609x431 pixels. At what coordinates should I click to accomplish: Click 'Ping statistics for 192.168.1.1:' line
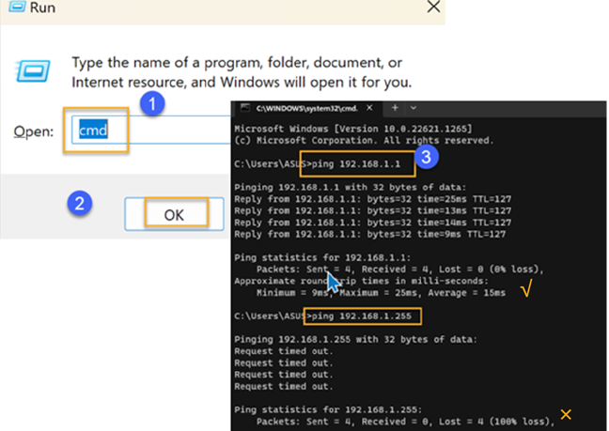(322, 257)
